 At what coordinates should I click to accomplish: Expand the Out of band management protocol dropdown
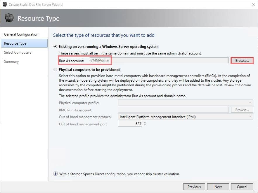(186, 117)
